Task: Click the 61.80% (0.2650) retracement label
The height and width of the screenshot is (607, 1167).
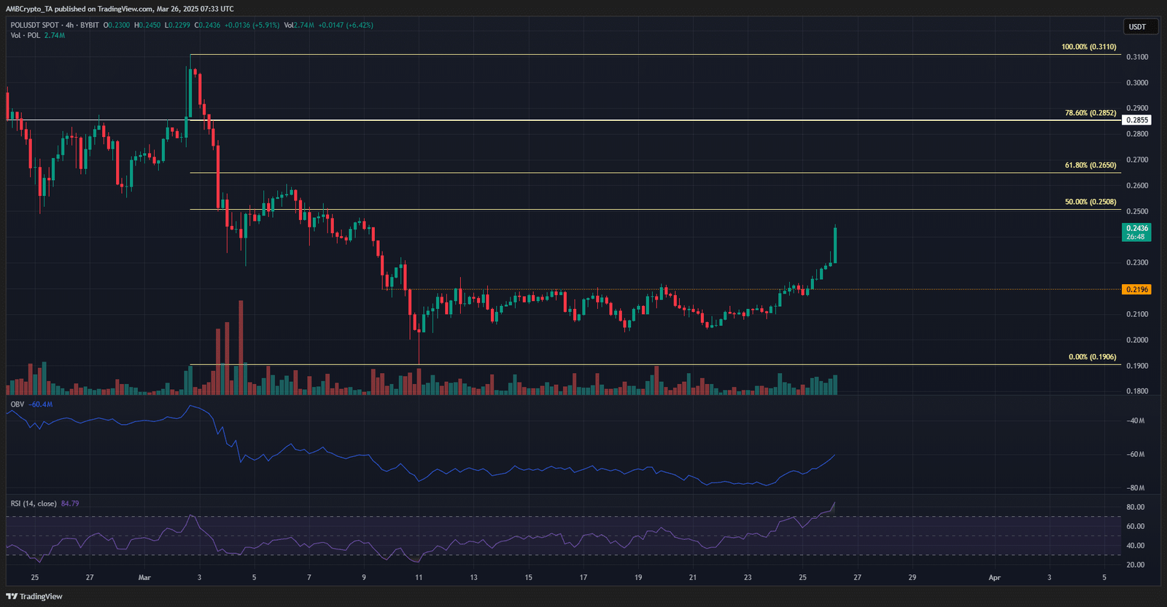Action: 1090,165
